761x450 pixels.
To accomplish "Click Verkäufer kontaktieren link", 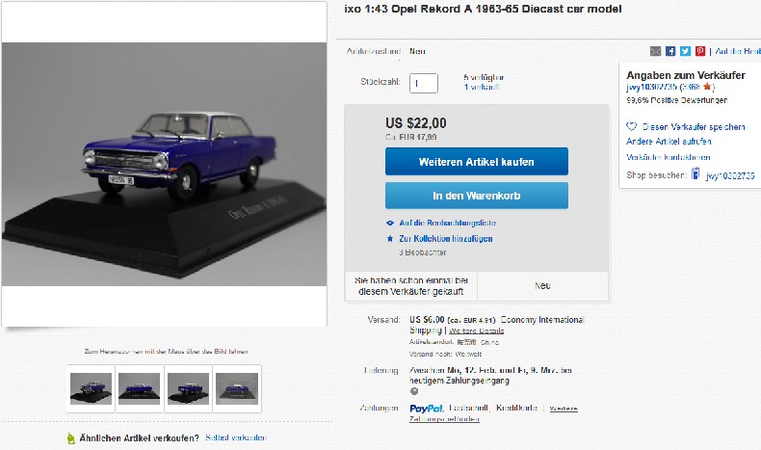I will click(668, 157).
